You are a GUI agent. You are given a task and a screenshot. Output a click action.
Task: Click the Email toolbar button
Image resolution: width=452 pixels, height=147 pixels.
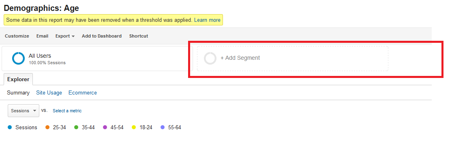(x=42, y=36)
